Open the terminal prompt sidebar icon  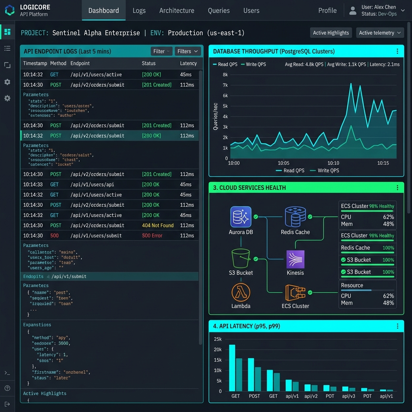pos(7,373)
